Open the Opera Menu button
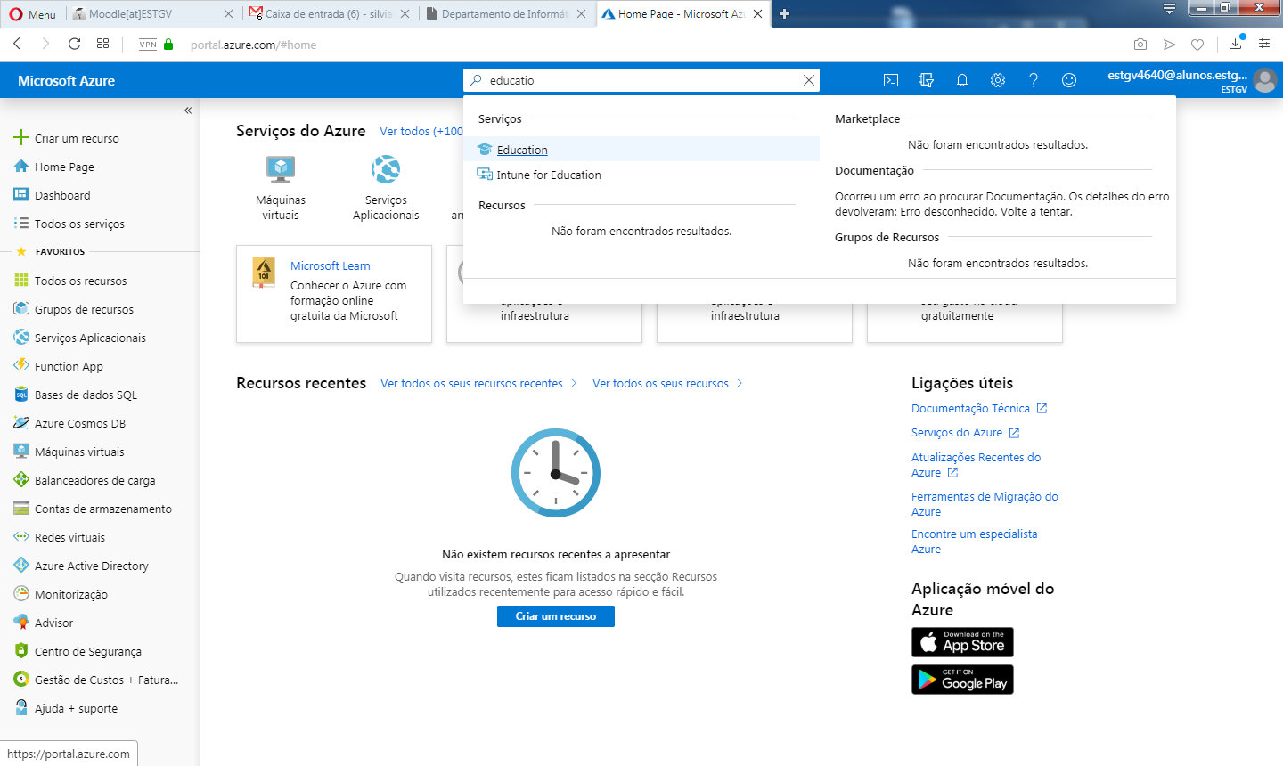Screen dimensions: 1283x766 (33, 14)
